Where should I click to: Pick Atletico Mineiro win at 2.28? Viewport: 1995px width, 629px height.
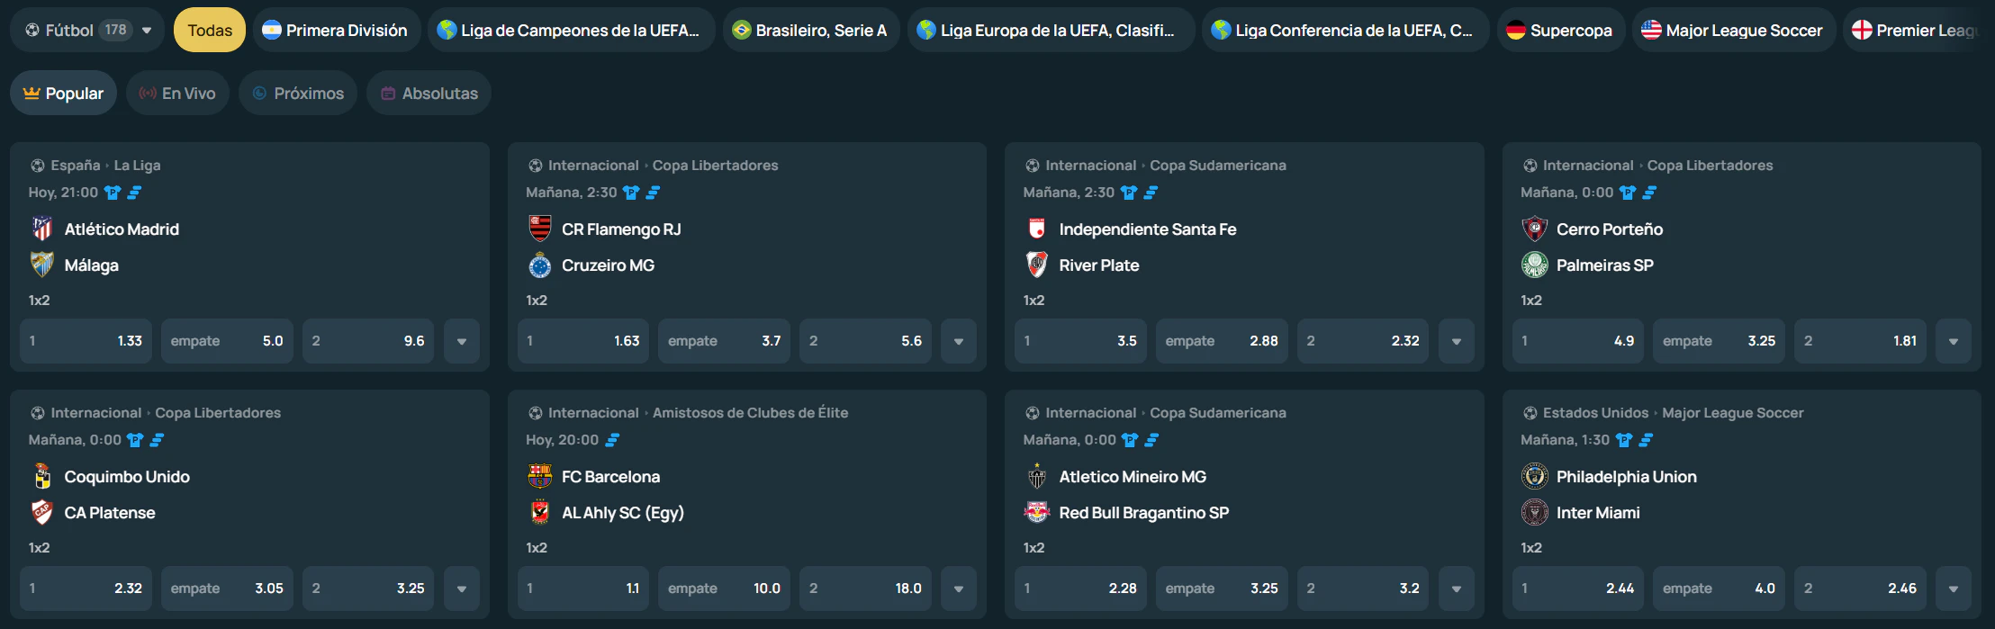[x=1080, y=589]
